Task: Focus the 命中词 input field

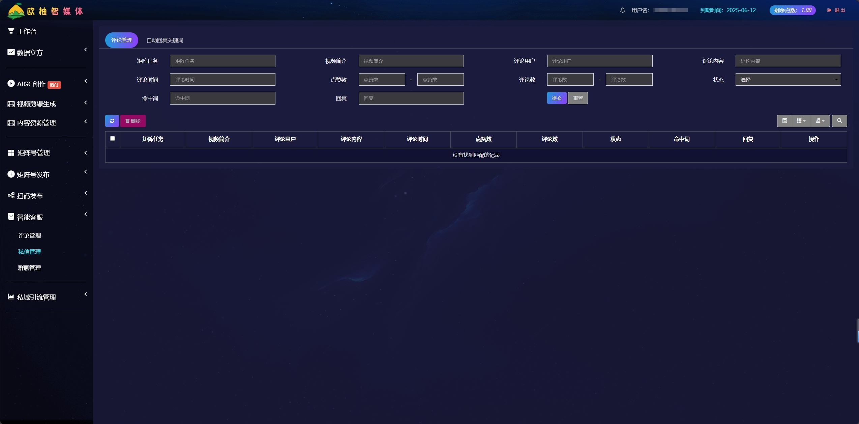Action: click(223, 98)
